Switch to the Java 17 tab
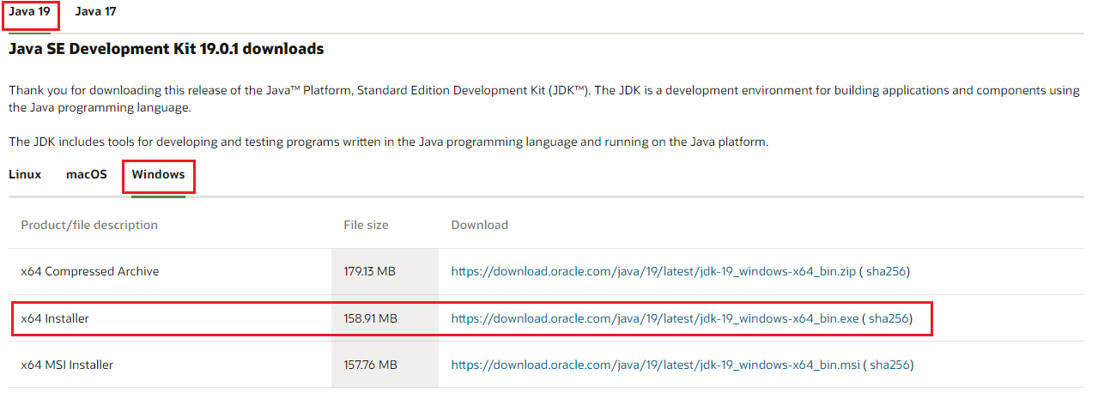 pos(95,12)
